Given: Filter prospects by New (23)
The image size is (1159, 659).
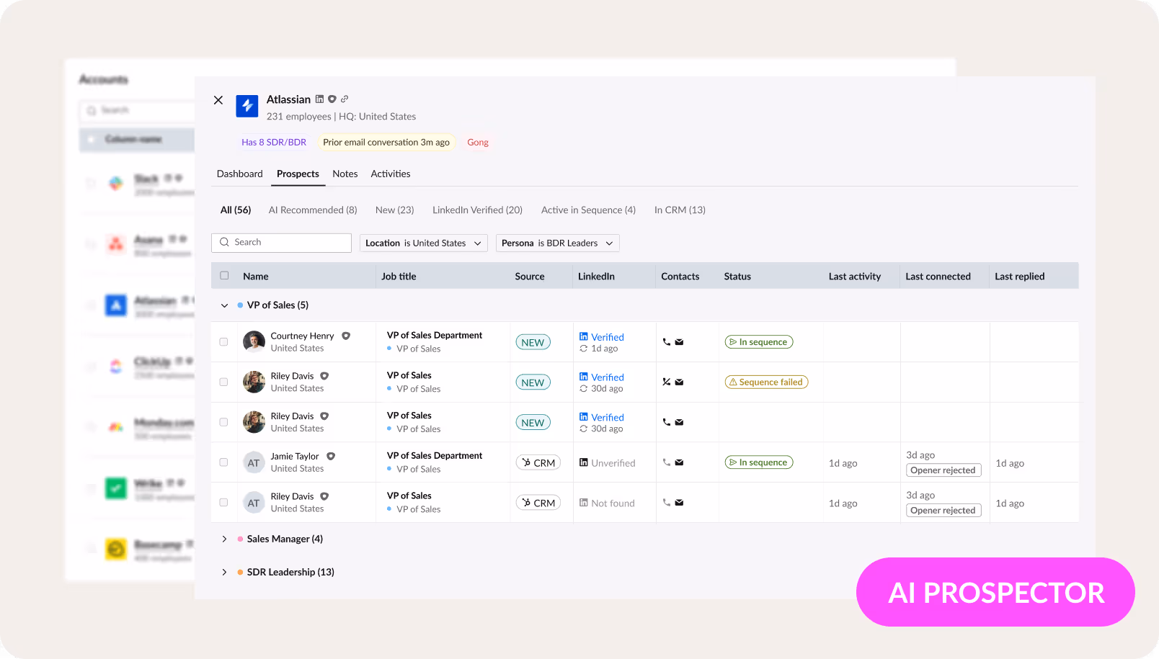Looking at the screenshot, I should [x=395, y=210].
